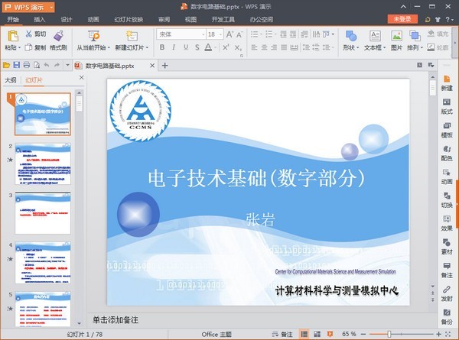Toggle notes pane in status bar

pos(282,334)
